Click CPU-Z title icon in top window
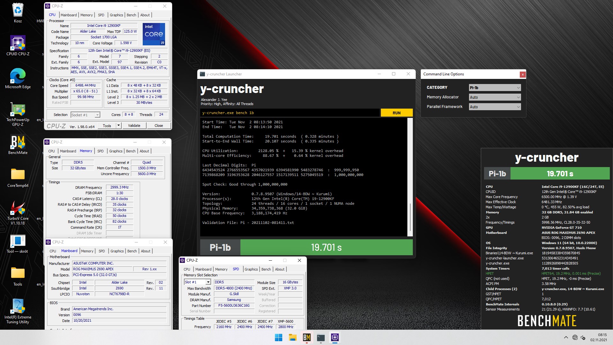613x345 pixels. 48,6
